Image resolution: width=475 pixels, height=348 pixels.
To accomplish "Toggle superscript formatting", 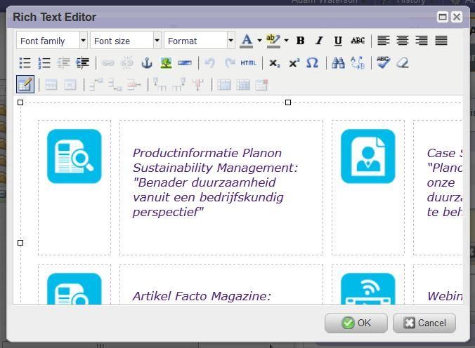I will coord(294,63).
